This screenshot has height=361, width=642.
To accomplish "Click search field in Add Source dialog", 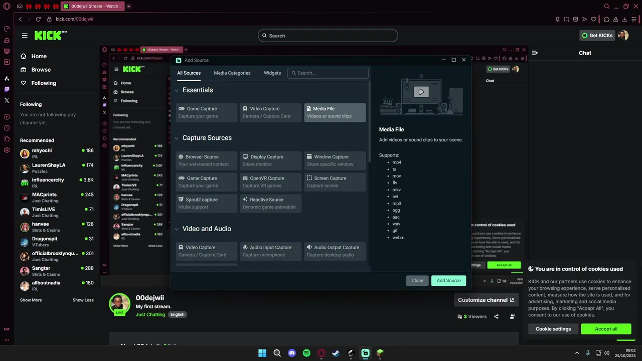I will click(328, 73).
